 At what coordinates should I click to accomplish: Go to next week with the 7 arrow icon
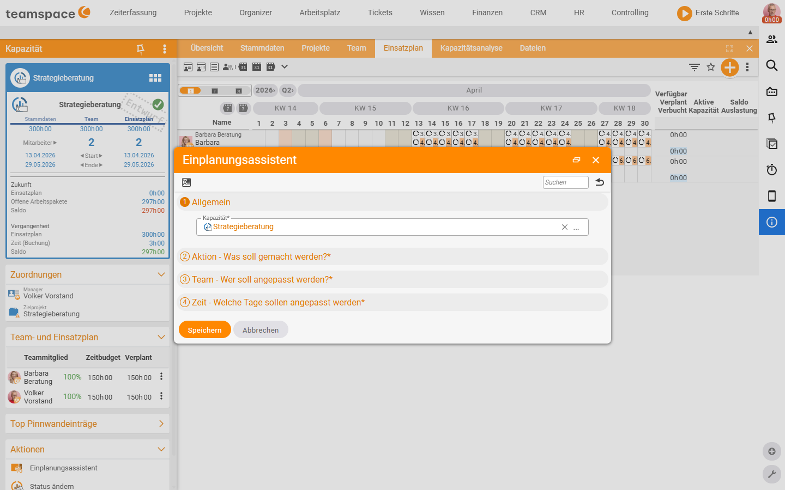(243, 108)
